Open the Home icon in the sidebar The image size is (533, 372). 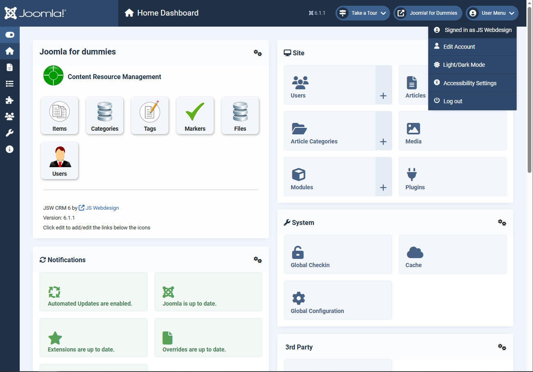(9, 51)
